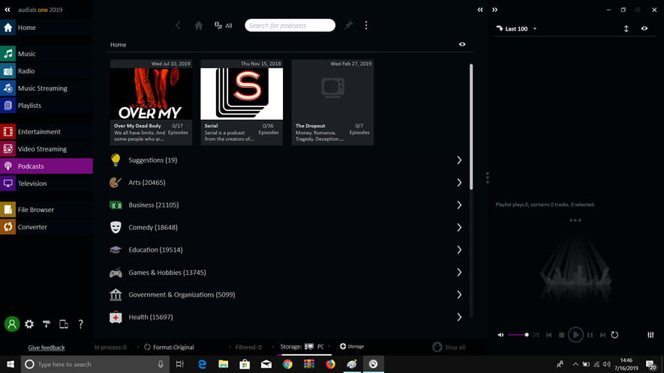The width and height of the screenshot is (664, 373).
Task: Open Video Streaming in the sidebar
Action: click(42, 149)
